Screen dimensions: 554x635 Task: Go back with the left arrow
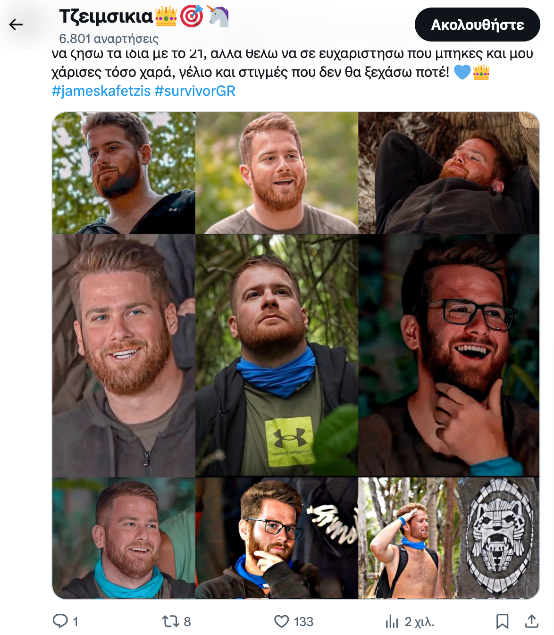click(x=16, y=25)
